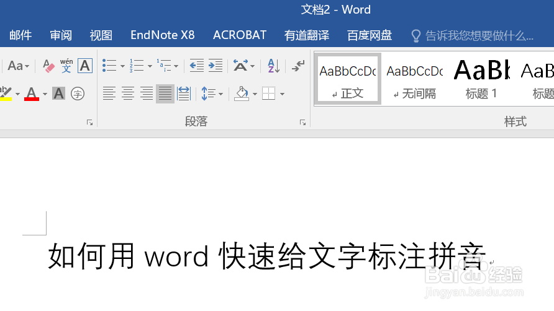The width and height of the screenshot is (554, 311).
Task: Expand the borders dropdown arrow
Action: click(282, 94)
